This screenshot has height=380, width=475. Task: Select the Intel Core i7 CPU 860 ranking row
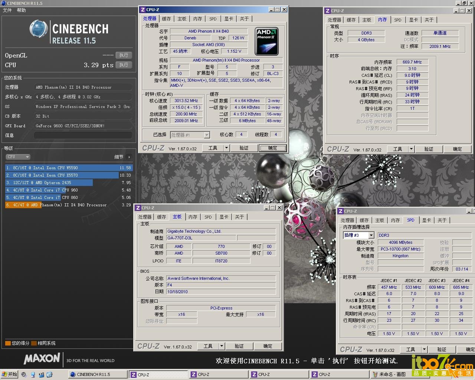69,197
